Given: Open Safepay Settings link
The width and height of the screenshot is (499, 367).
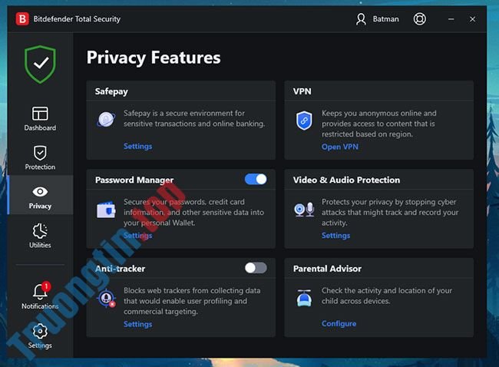Looking at the screenshot, I should pyautogui.click(x=137, y=147).
